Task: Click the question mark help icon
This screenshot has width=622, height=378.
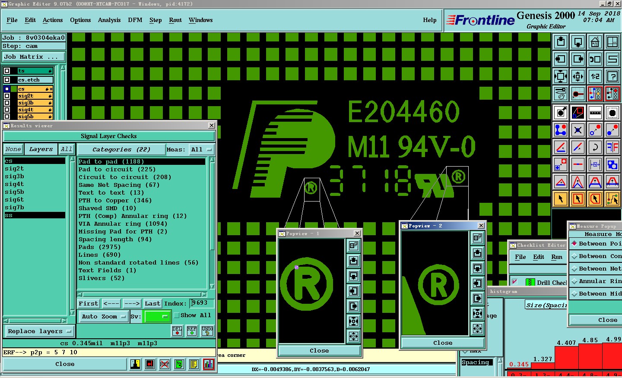Action: (612, 76)
